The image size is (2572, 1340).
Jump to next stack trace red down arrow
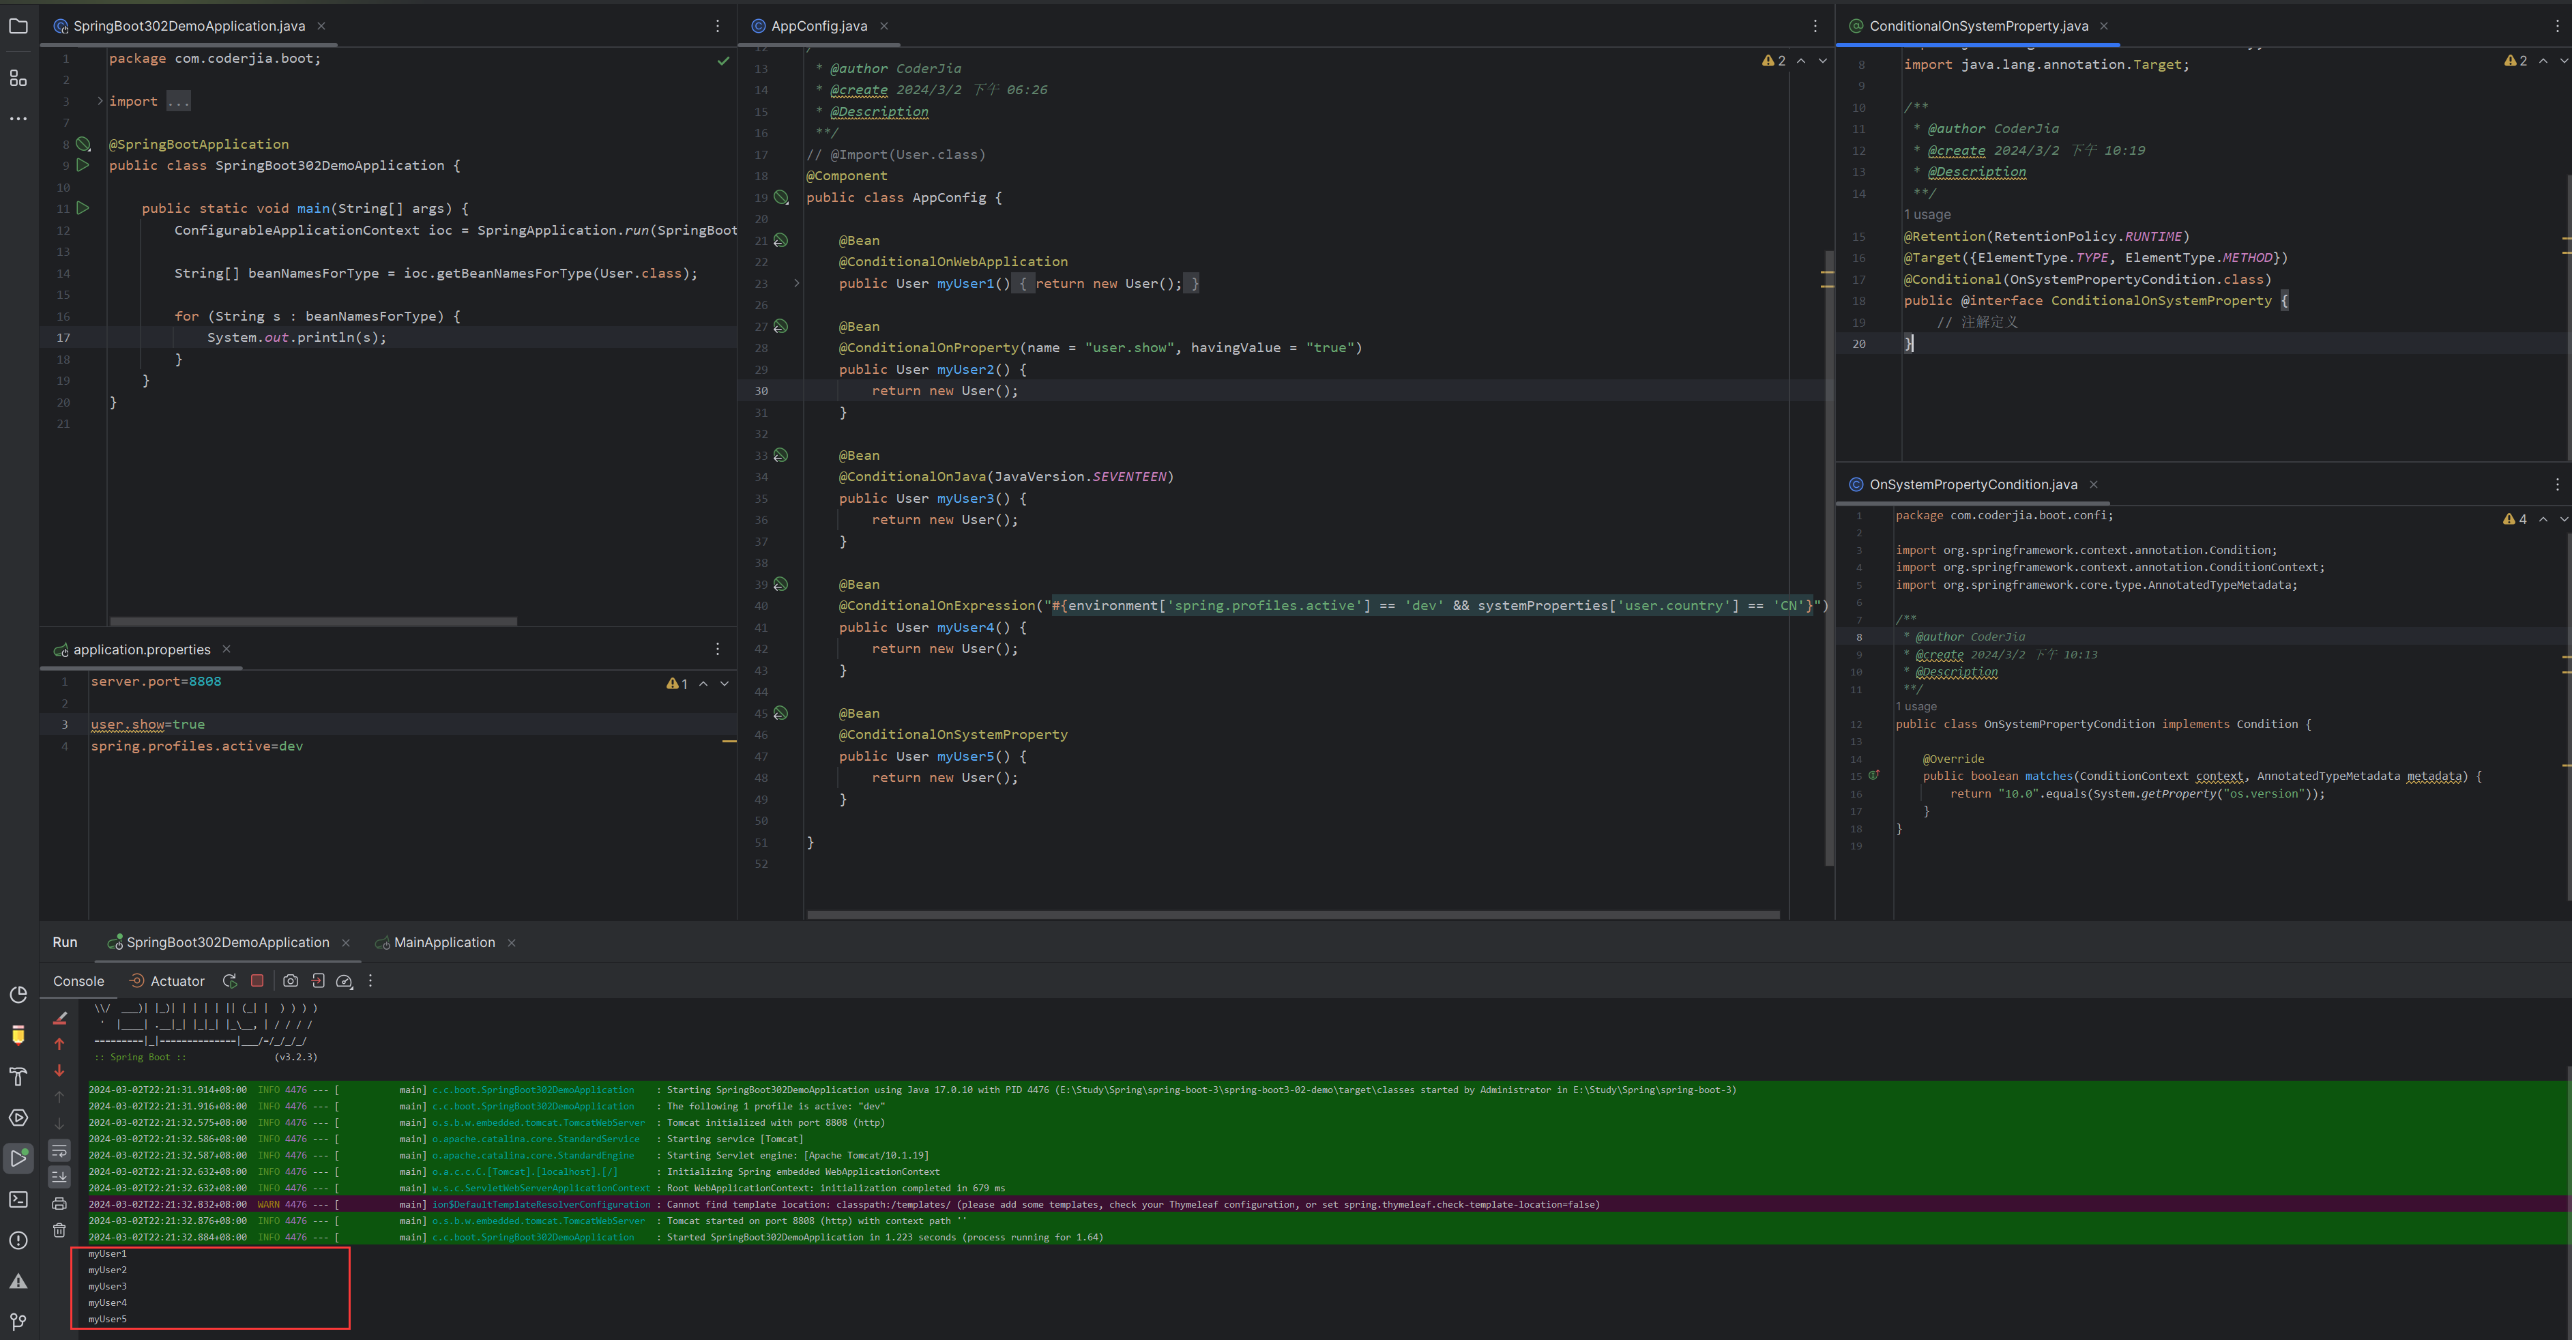[x=60, y=1070]
